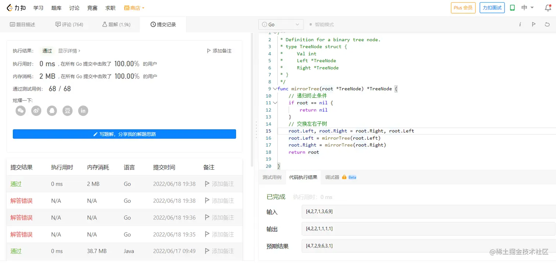The image size is (556, 263).
Task: Expand the 商店 menu arrow
Action: pos(143,8)
